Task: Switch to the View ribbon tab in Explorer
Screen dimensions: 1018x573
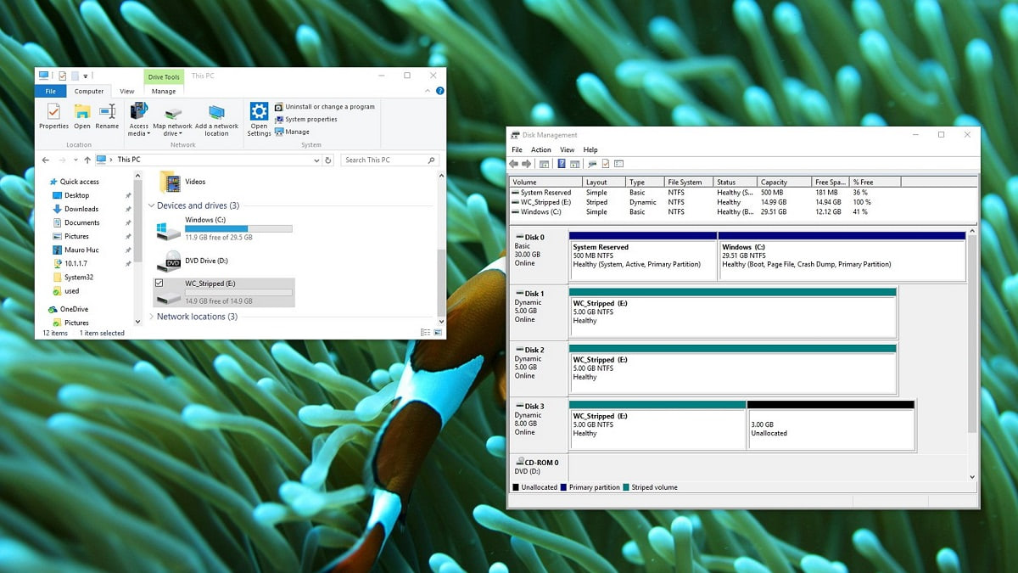Action: 126,92
